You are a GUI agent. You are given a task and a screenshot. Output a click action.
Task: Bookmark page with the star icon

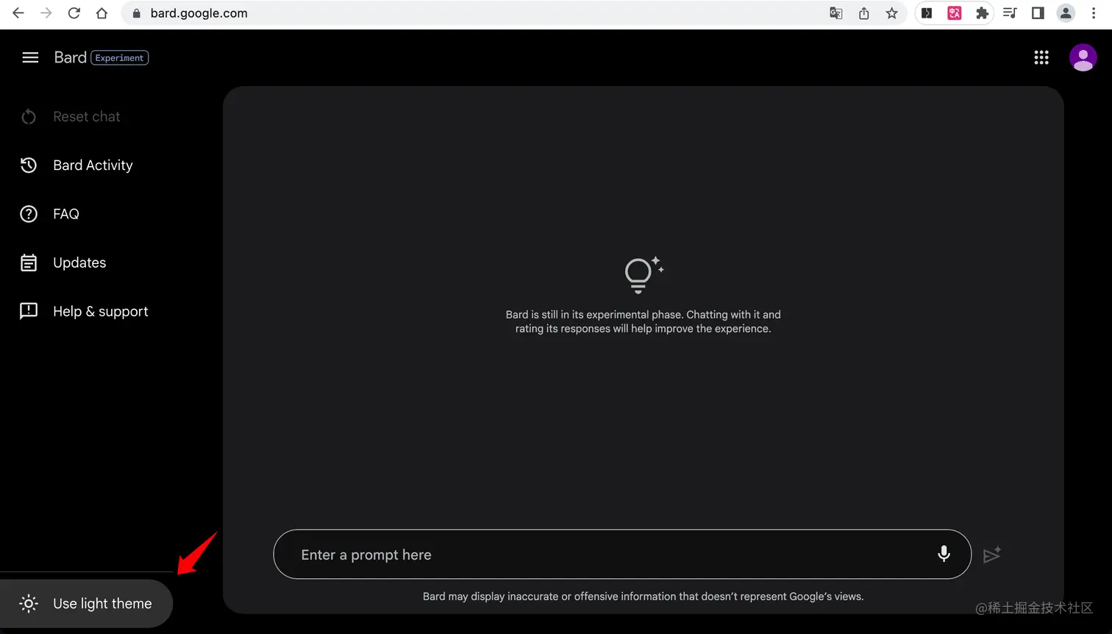[891, 13]
